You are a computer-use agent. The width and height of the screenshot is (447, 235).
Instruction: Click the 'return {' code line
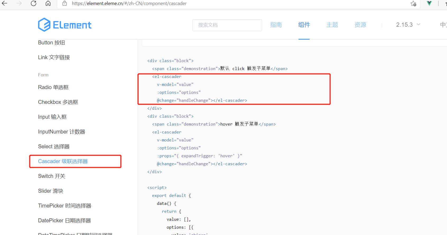[171, 211]
